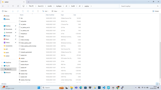Open Dropbox from taskbar
161x90 pixels.
pyautogui.click(x=90, y=87)
